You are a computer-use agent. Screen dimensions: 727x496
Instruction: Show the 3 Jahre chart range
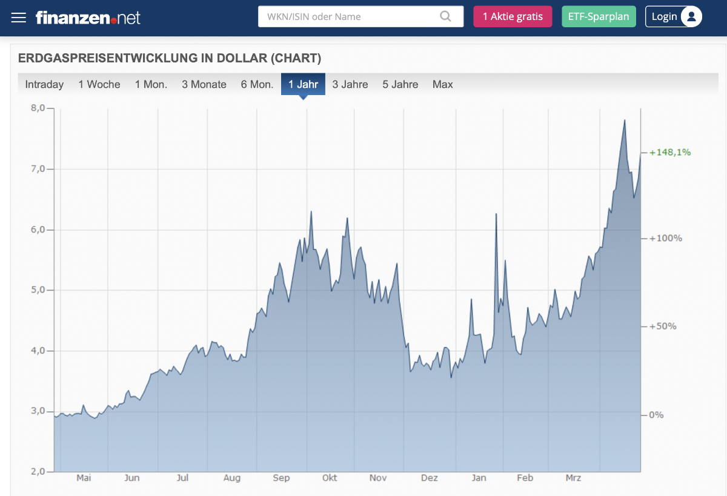[x=350, y=84]
